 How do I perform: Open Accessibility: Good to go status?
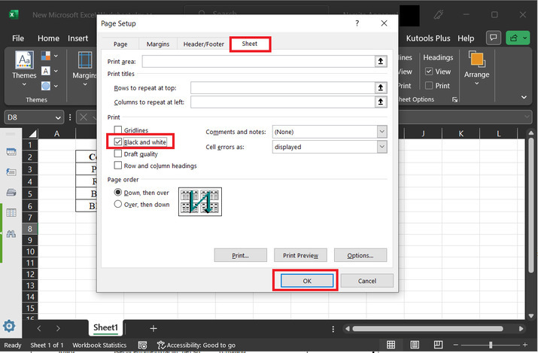[196, 345]
